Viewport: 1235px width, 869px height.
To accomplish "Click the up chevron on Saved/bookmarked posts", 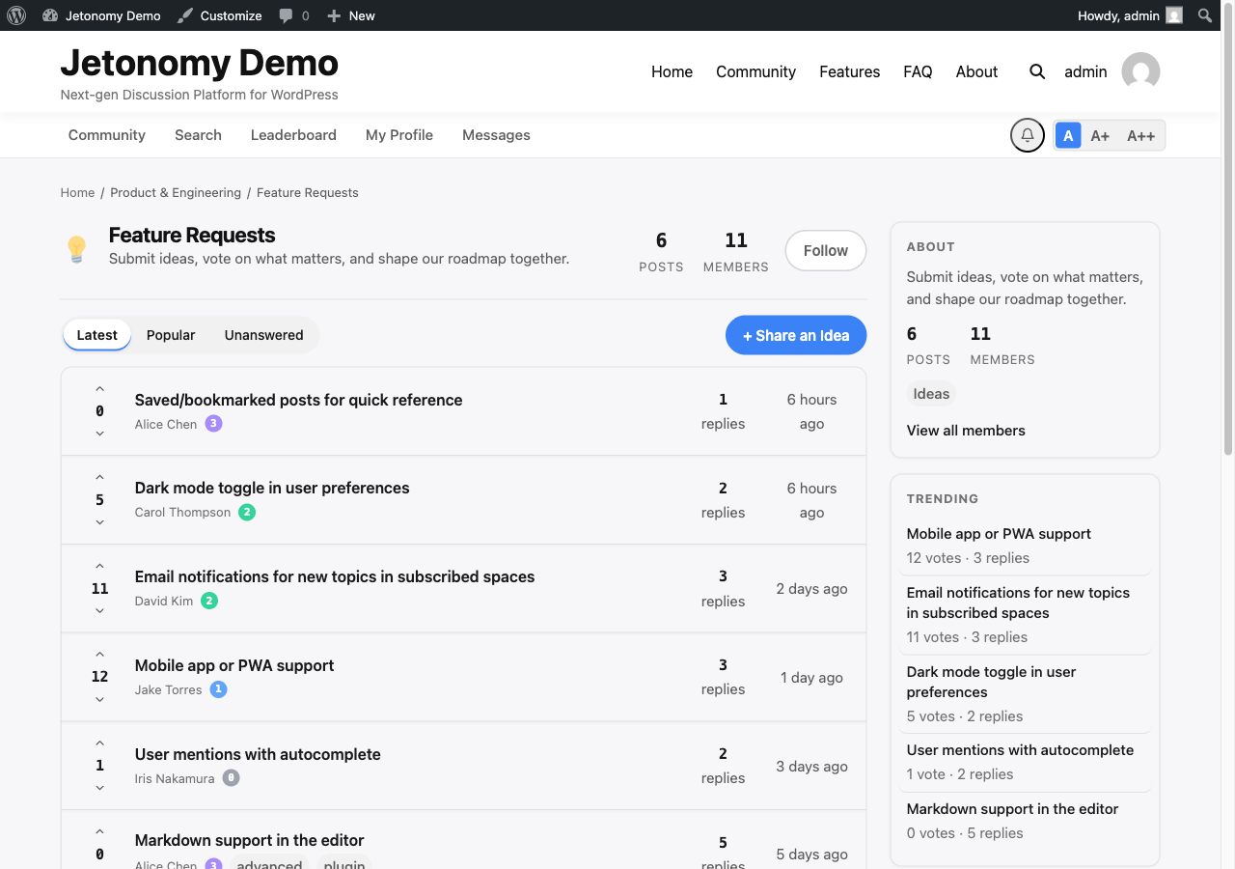I will click(x=99, y=387).
